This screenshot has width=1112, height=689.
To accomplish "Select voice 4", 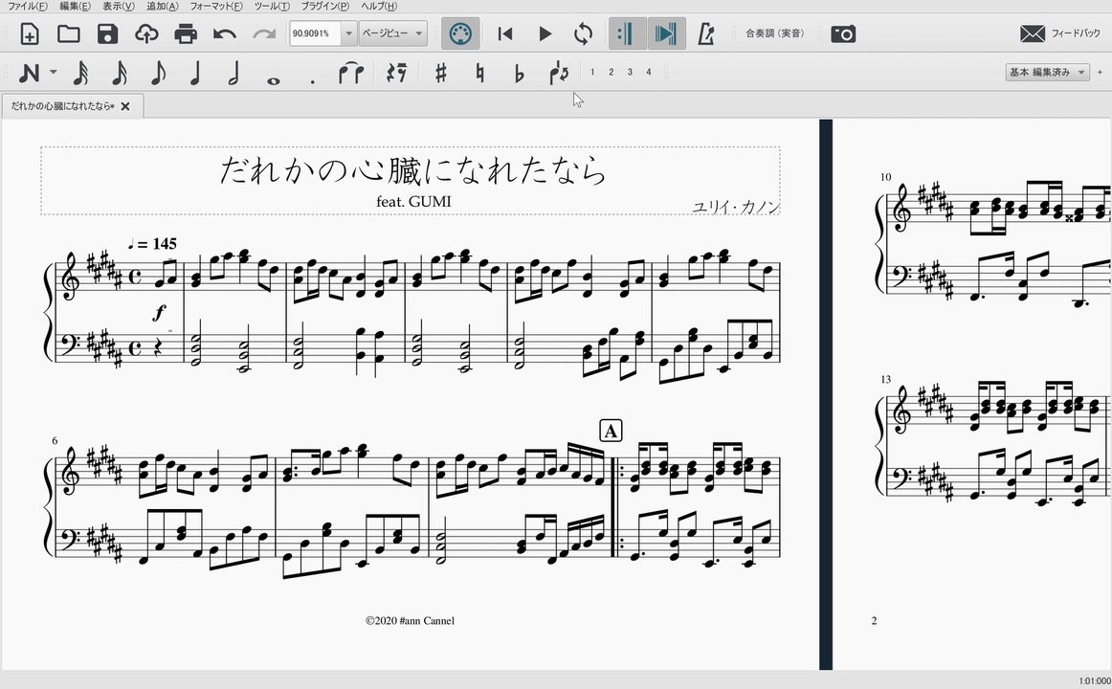I will click(648, 72).
